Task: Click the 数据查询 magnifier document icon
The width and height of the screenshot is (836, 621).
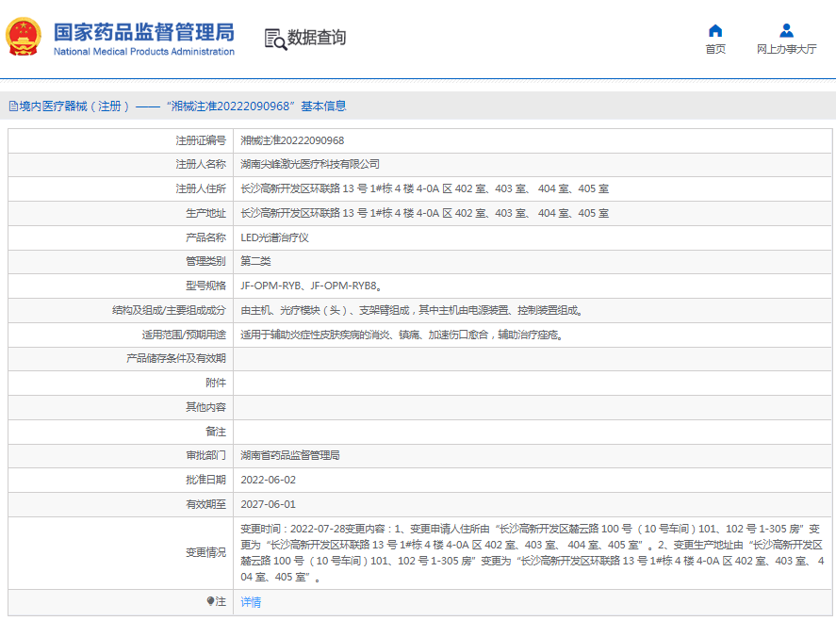Action: tap(274, 38)
